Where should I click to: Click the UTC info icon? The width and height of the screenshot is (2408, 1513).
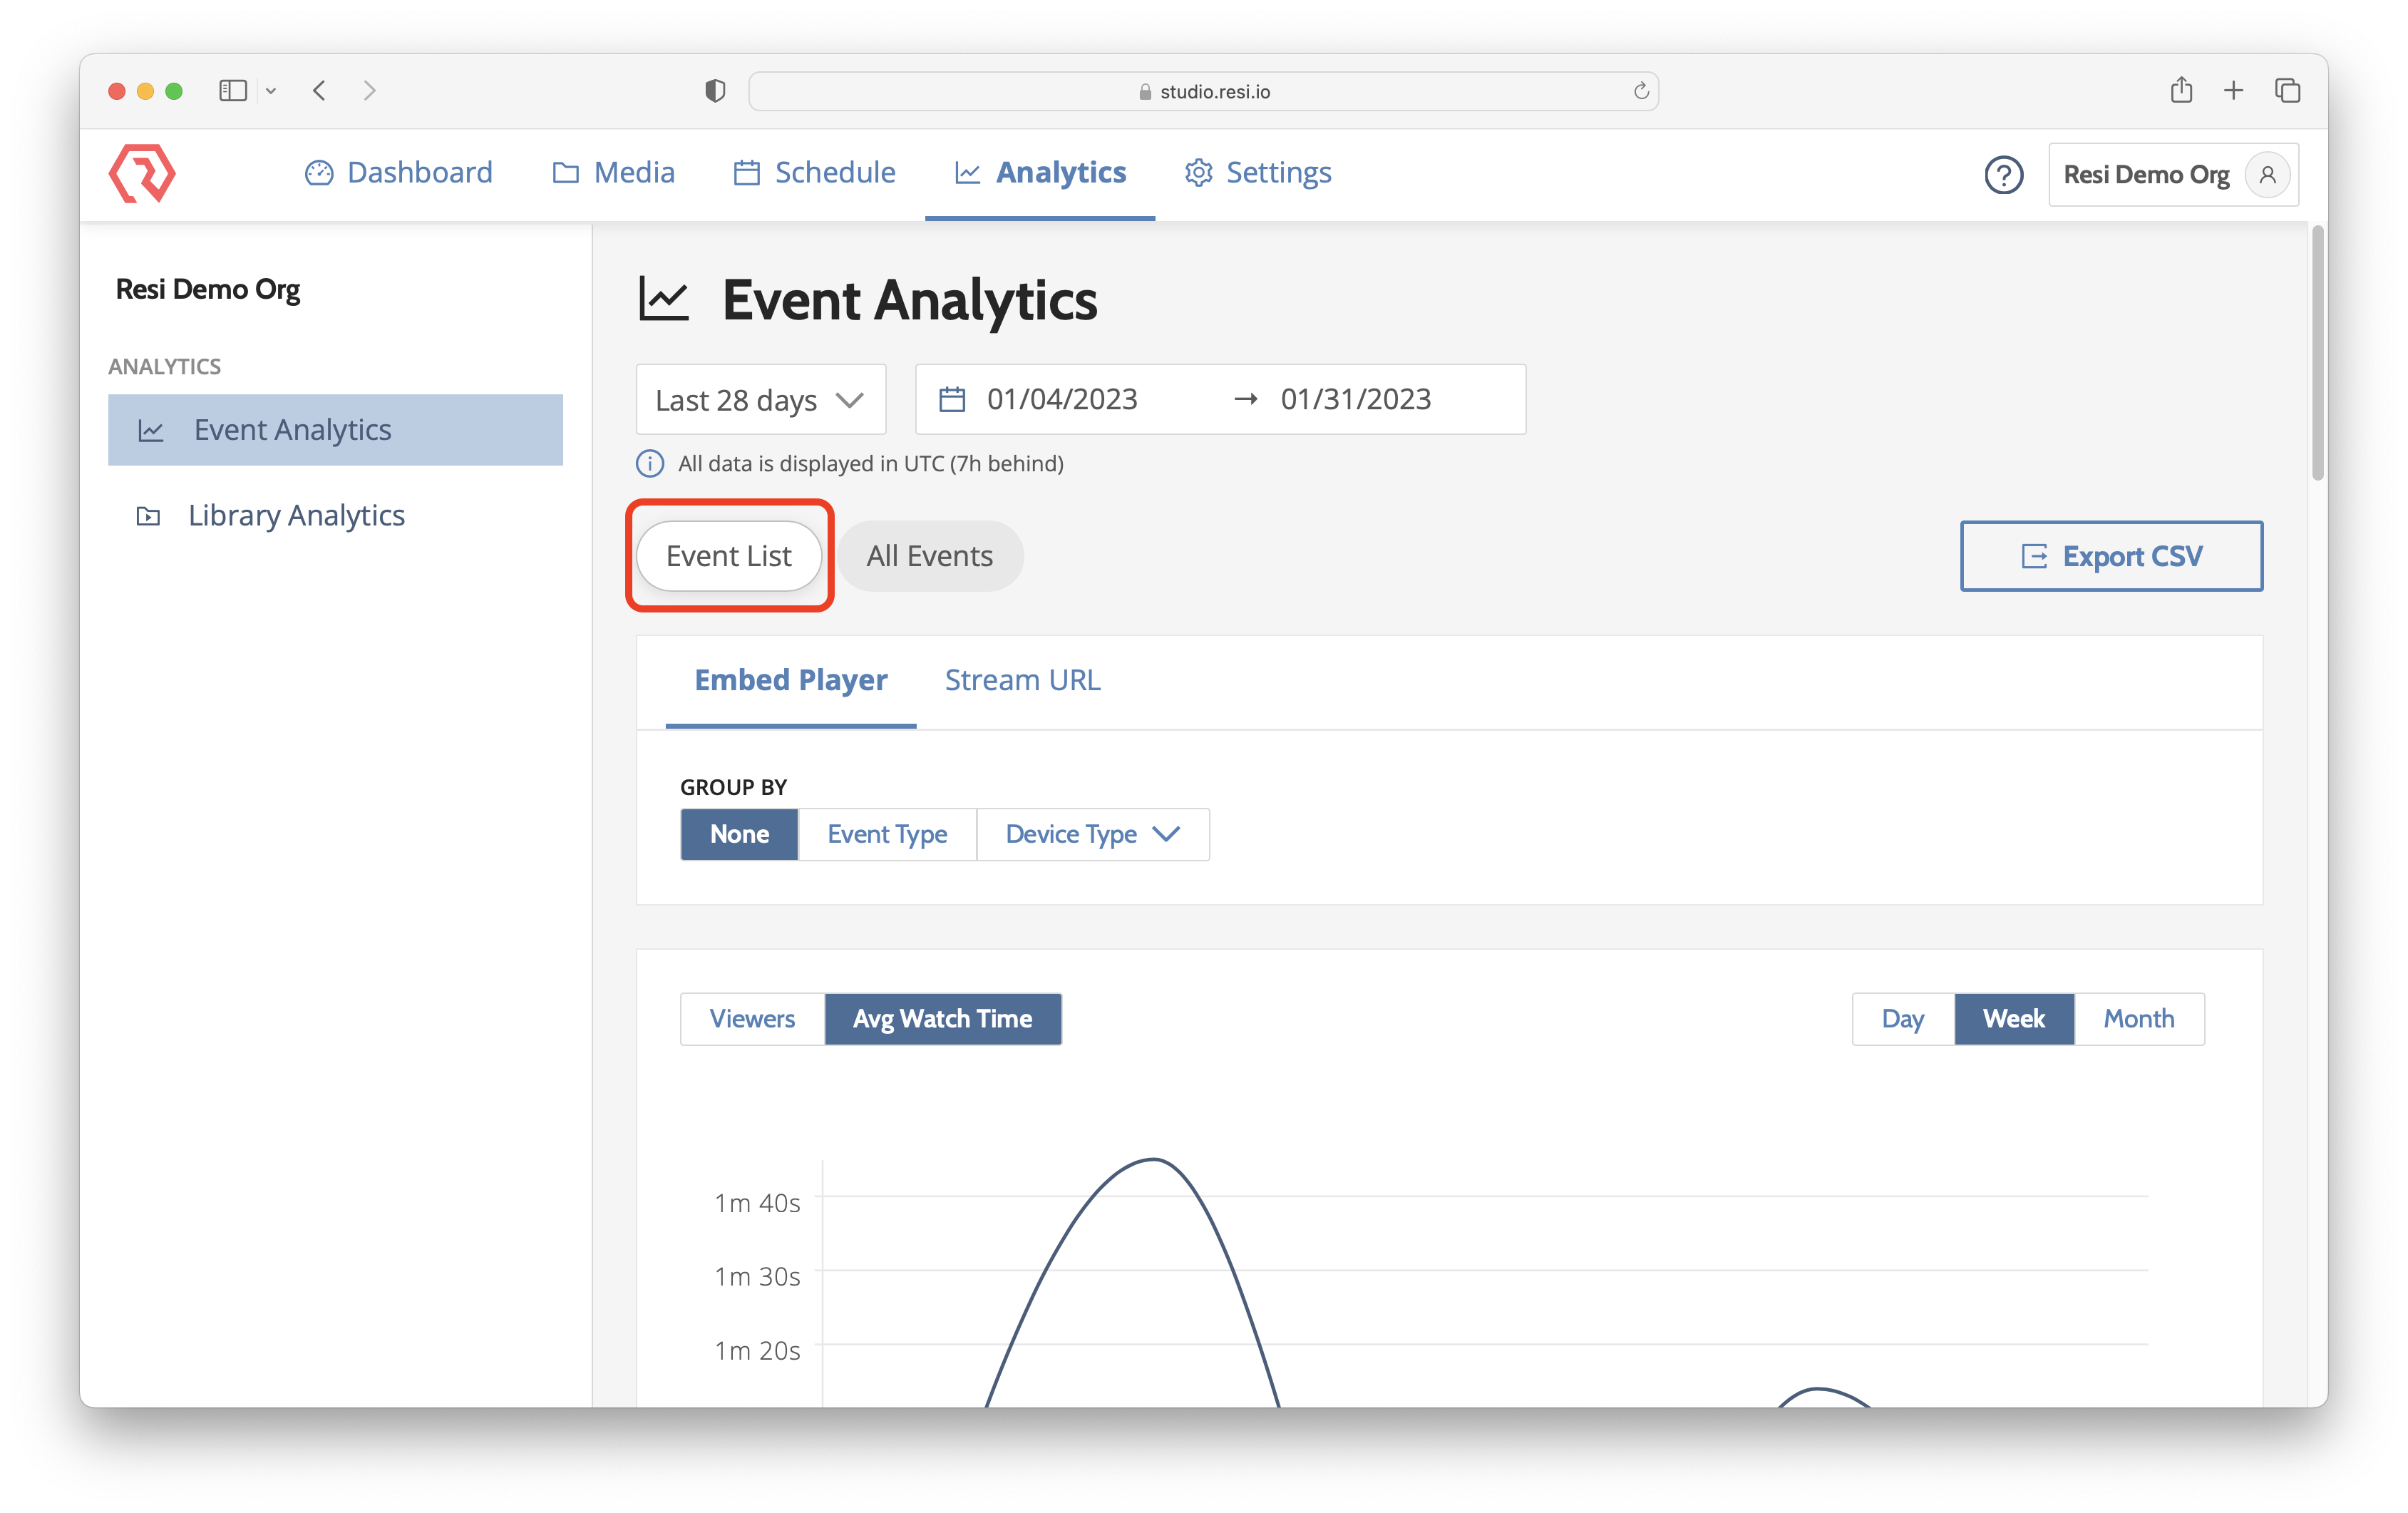[650, 464]
